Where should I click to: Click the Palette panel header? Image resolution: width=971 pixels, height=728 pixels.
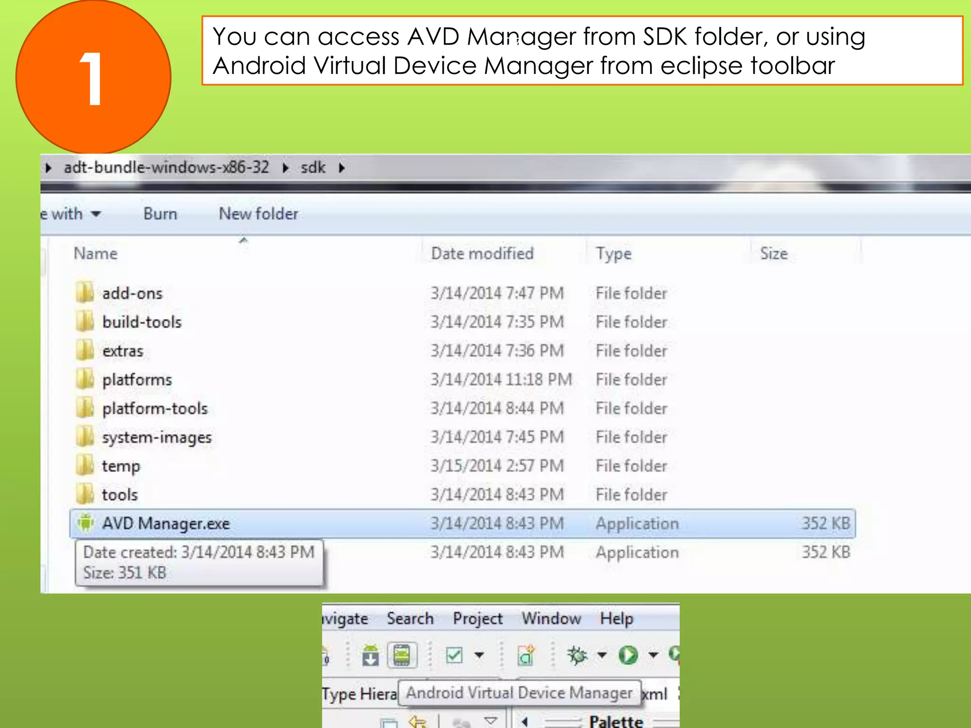[x=616, y=721]
